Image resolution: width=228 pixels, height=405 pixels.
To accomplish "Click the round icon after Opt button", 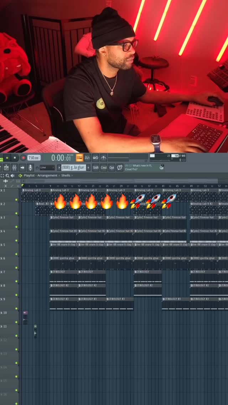I will [120, 168].
